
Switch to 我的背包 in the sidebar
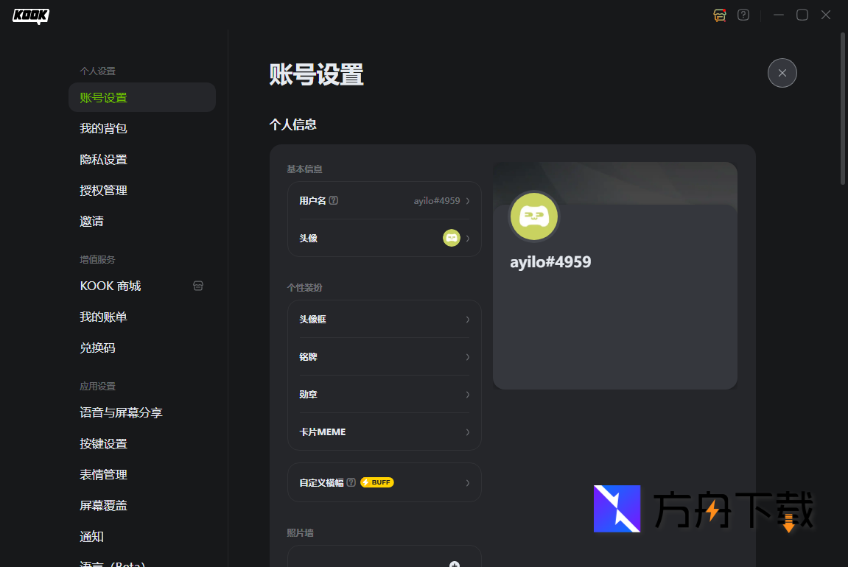click(x=103, y=128)
